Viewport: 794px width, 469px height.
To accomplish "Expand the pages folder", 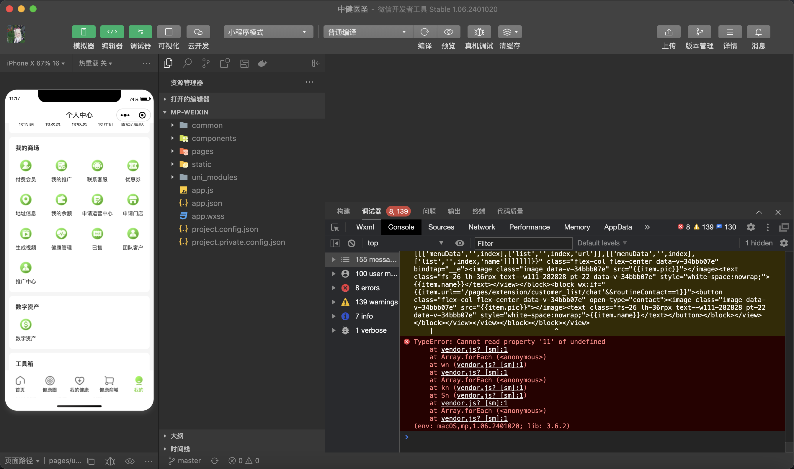I will (x=242, y=151).
